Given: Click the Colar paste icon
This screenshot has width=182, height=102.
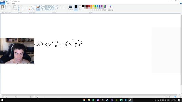Looking at the screenshot, I should point(3,7).
